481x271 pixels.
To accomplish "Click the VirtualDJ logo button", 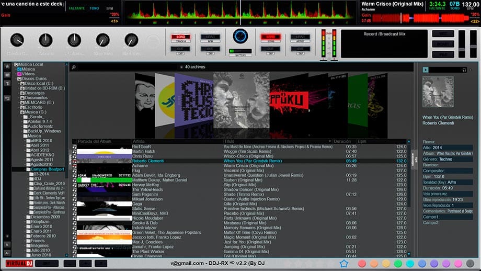I will pos(19,263).
